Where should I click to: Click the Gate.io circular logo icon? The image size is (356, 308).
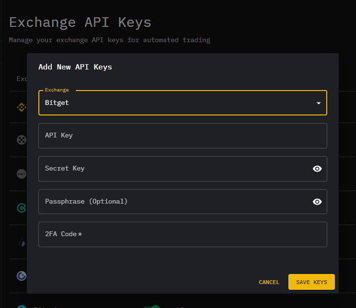22,276
